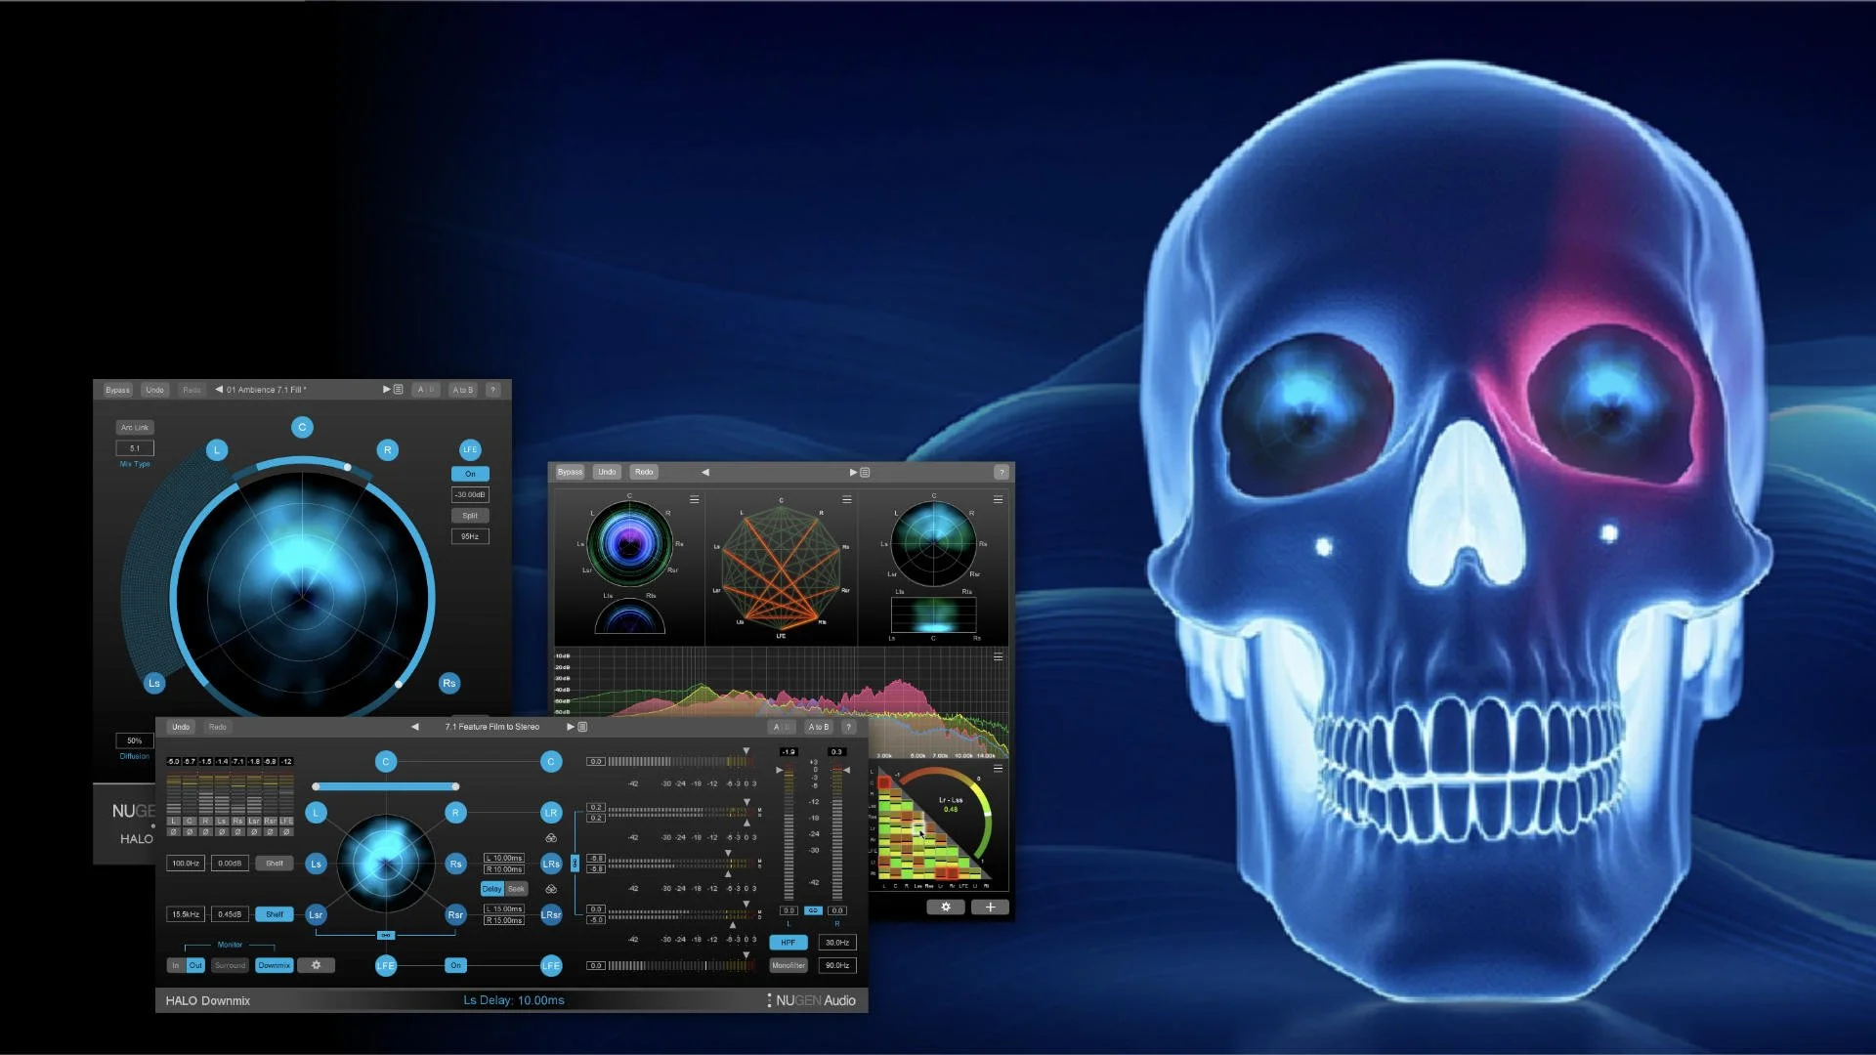Toggle the Monofilter button in HALO Downmix
Viewport: 1876px width, 1055px height.
(x=789, y=965)
